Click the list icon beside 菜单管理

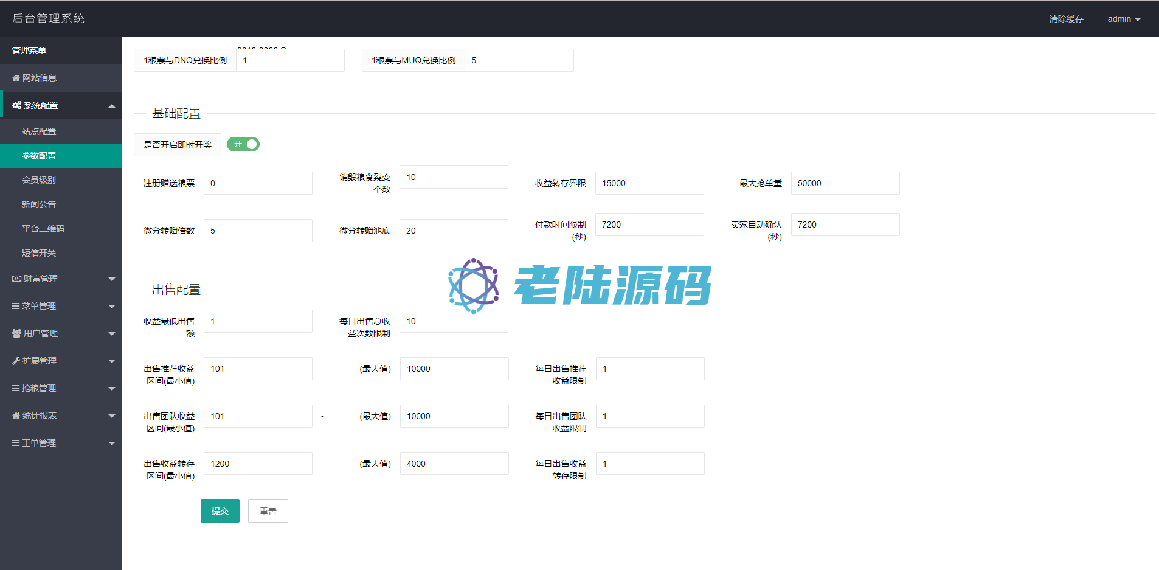[x=16, y=306]
